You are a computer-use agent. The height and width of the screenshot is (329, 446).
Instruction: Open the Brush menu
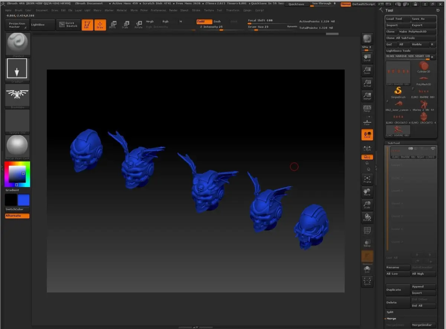point(18,10)
